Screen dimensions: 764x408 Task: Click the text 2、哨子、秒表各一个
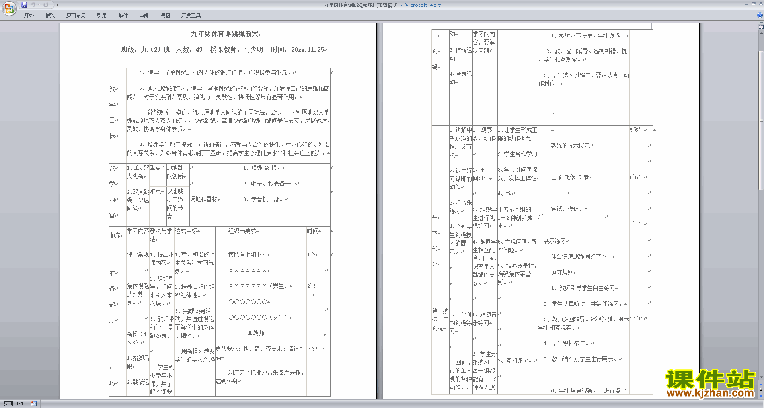click(x=269, y=184)
